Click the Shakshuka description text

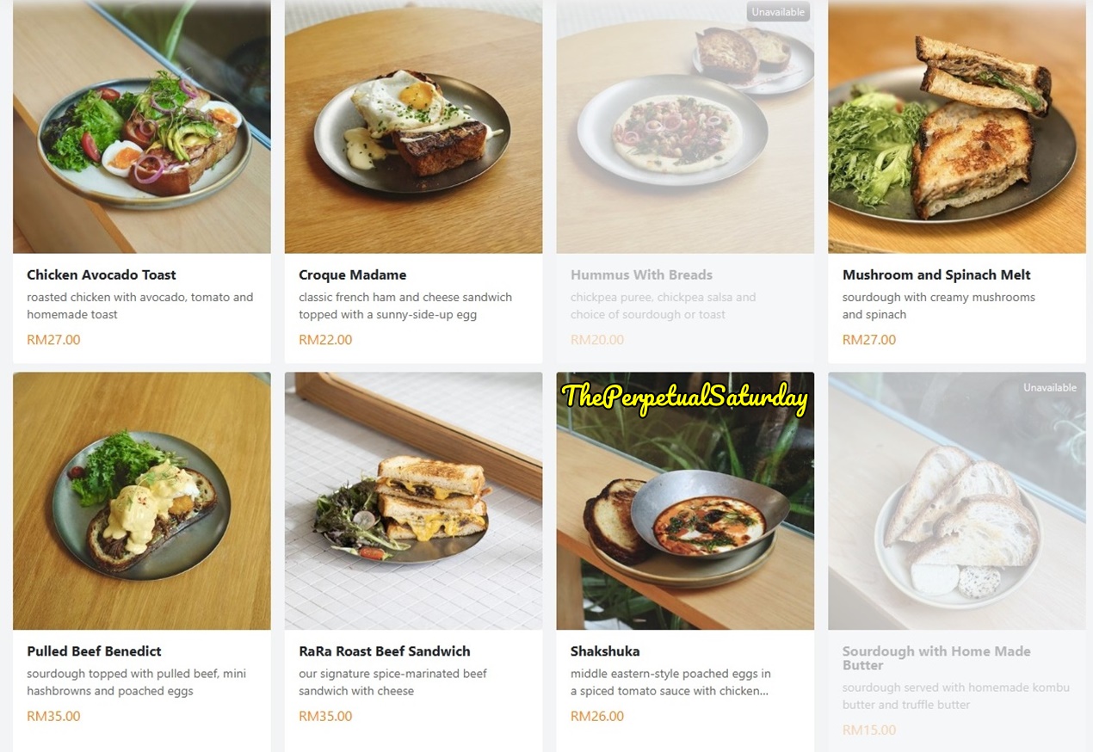670,682
